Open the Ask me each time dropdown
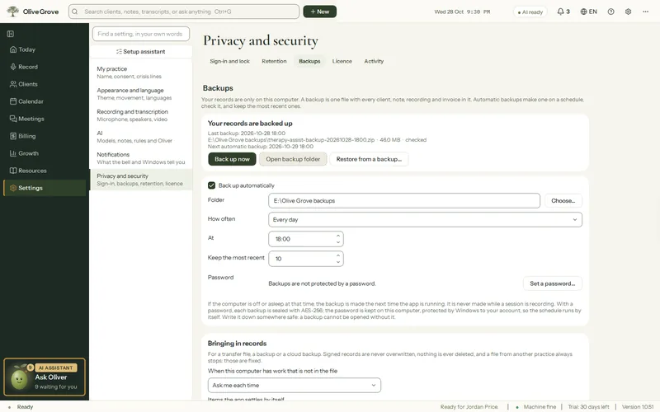 coord(295,385)
